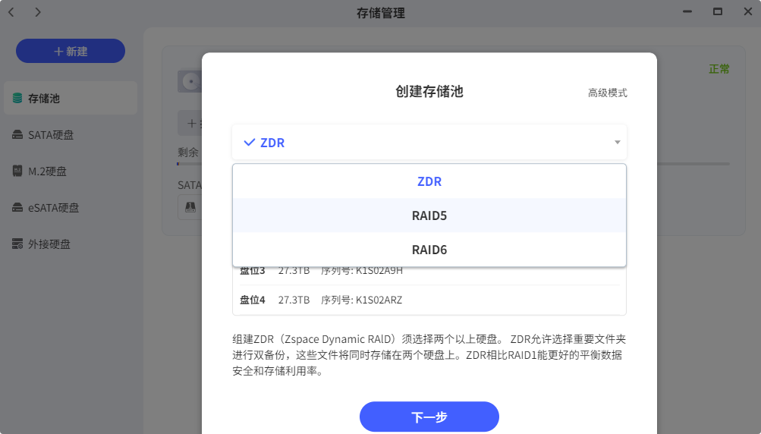Click the eSATA disk sidebar icon
761x434 pixels.
pos(17,208)
